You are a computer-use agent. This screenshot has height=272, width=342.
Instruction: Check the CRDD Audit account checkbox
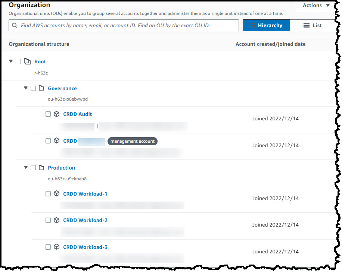tap(48, 114)
